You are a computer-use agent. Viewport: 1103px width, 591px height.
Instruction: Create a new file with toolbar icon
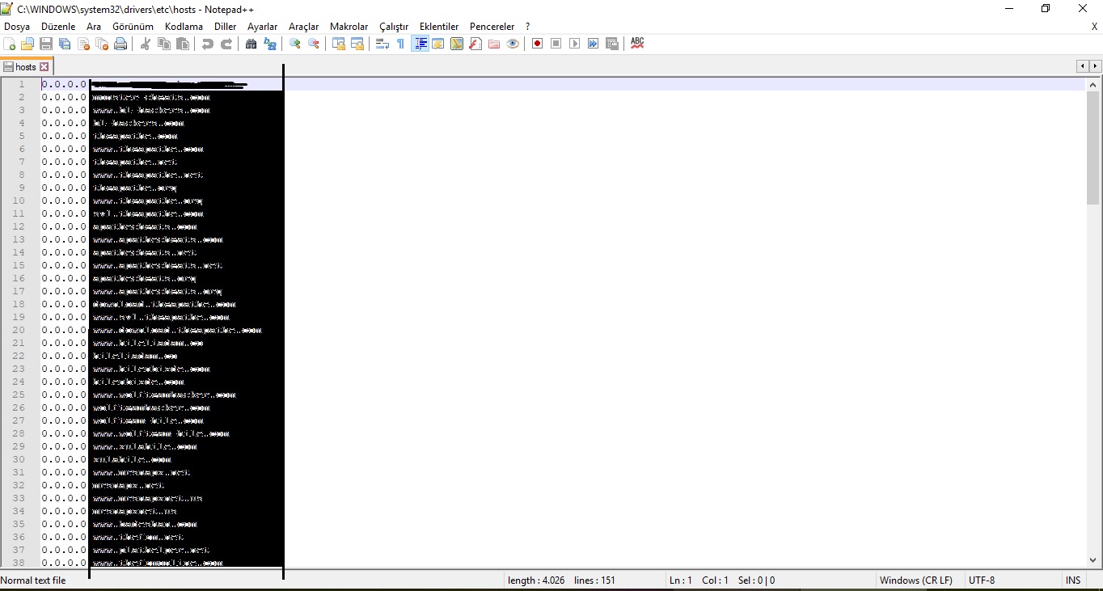(x=10, y=44)
